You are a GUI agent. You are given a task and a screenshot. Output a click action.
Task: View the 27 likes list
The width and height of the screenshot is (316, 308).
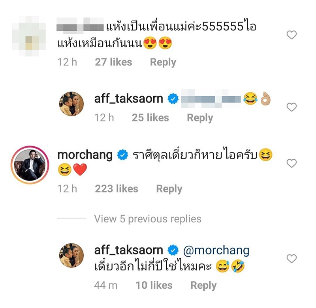tap(113, 62)
